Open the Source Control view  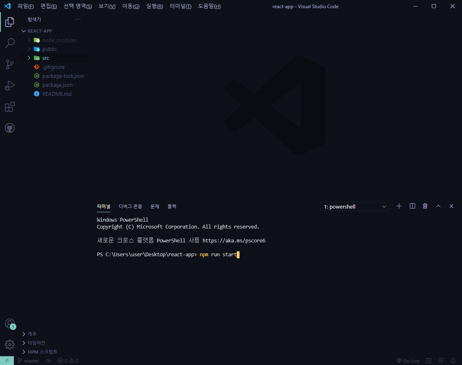(x=9, y=64)
